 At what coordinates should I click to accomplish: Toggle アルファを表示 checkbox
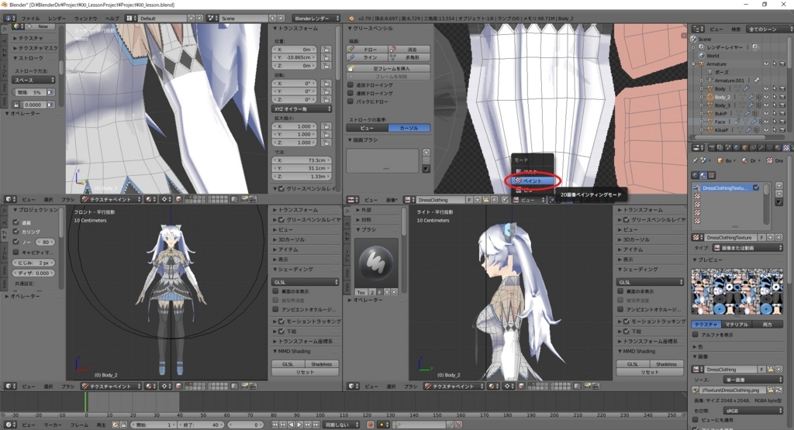coord(696,335)
